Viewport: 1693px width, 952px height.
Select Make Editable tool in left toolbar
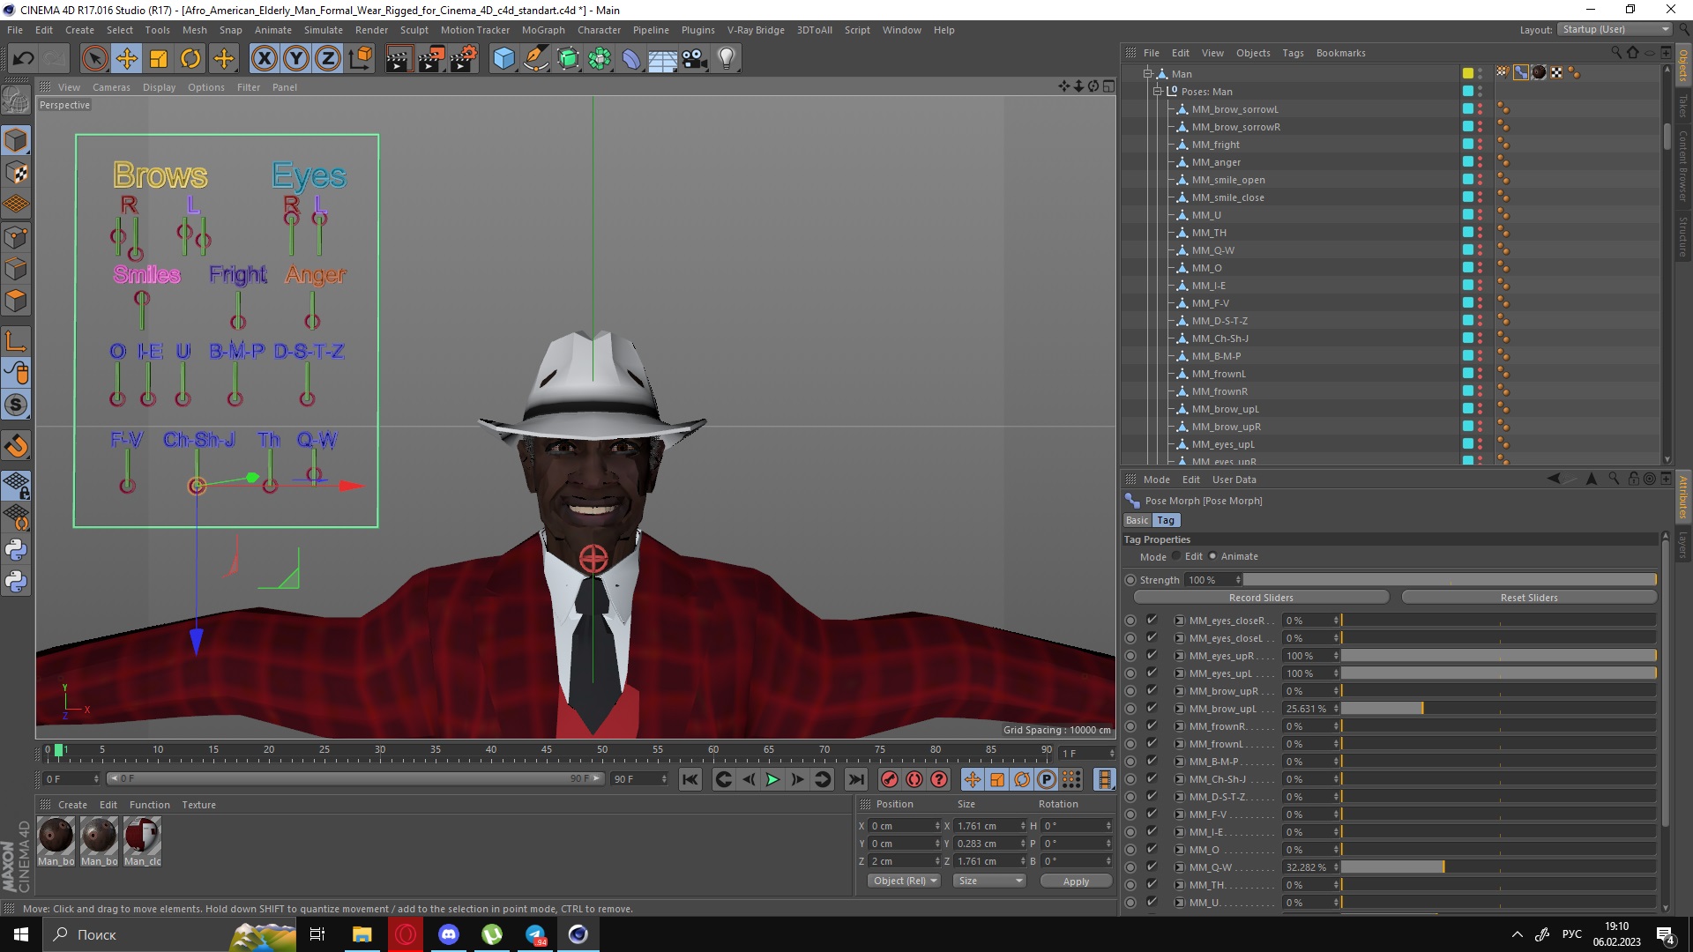[x=16, y=100]
